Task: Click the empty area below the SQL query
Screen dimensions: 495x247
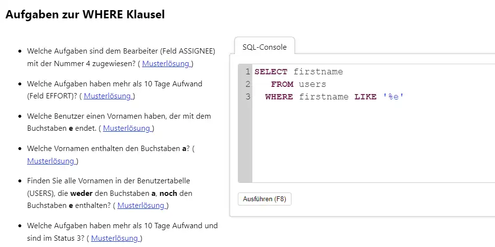Action: coord(367,145)
